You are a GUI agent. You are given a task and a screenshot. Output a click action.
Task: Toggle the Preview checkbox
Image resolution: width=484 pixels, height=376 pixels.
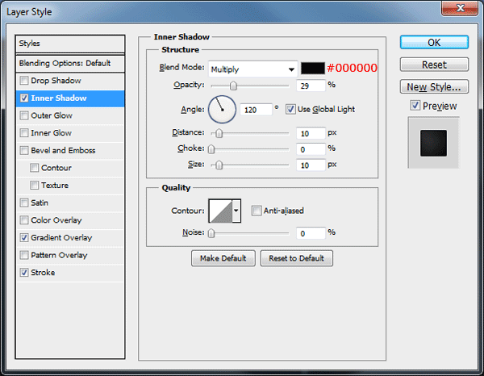point(415,106)
